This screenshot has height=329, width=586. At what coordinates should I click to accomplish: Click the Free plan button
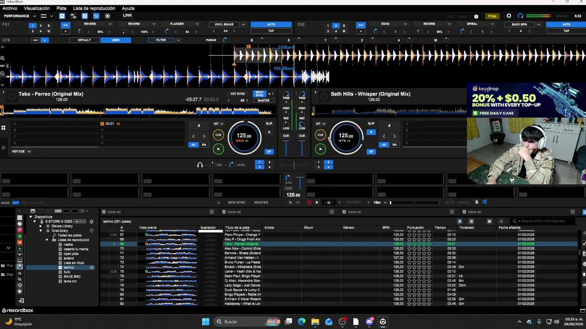click(x=492, y=16)
